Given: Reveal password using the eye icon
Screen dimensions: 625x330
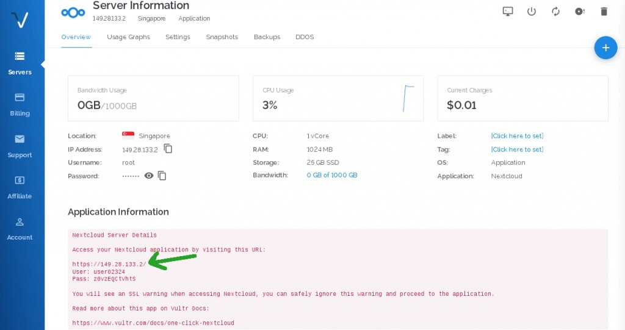Looking at the screenshot, I should (148, 176).
